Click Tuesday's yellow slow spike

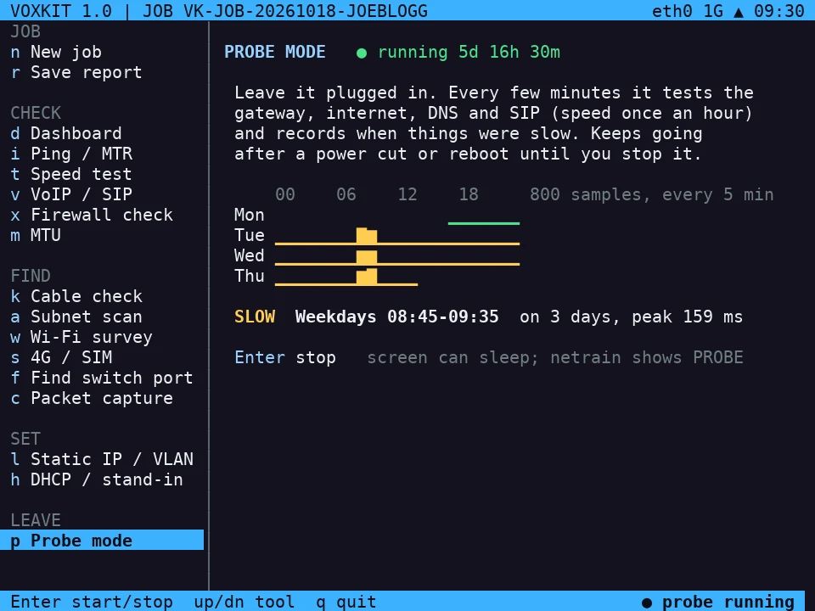(367, 235)
